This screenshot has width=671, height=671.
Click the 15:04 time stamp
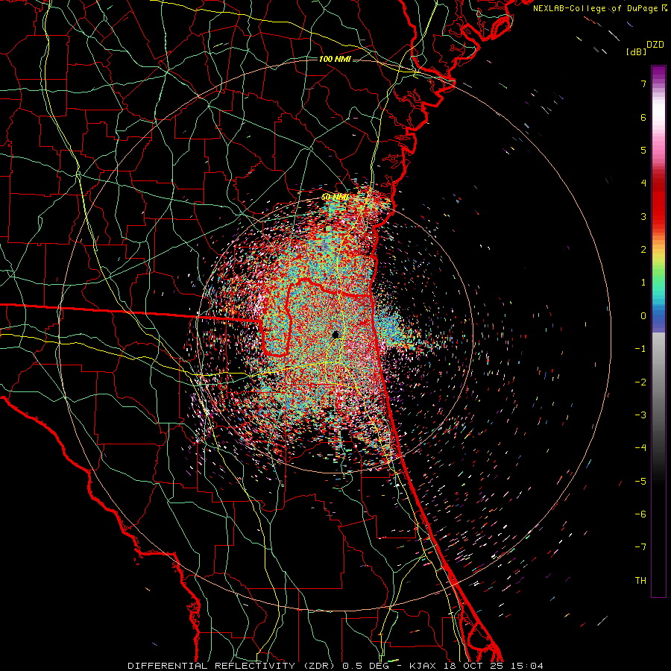pos(529,666)
